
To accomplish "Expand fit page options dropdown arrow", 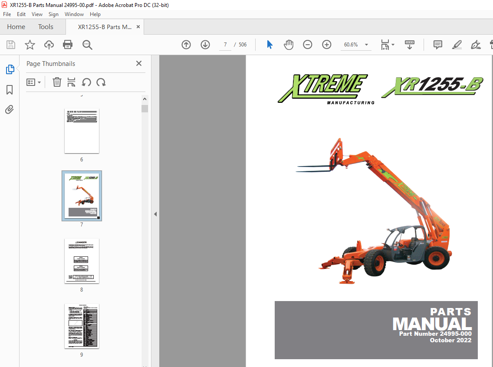I will tap(393, 45).
